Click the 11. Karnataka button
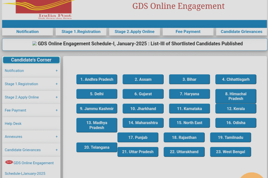This screenshot has width=268, height=178. pos(189,109)
